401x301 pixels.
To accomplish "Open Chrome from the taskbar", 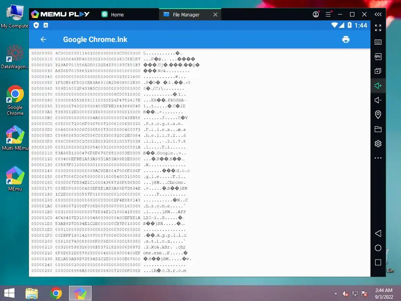I will 56,293.
